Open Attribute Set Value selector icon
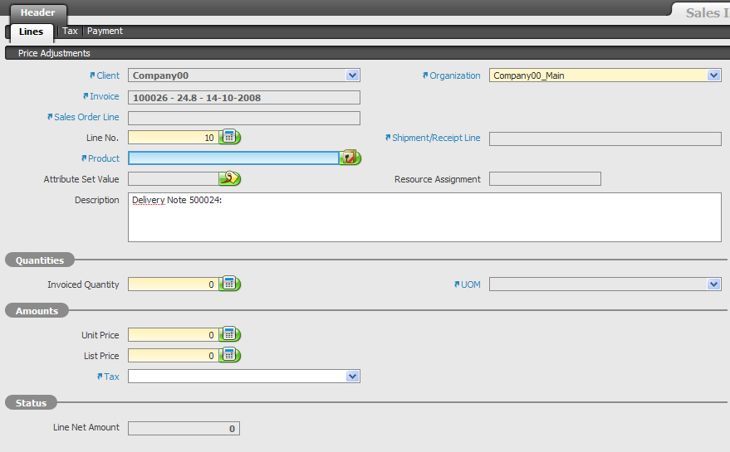Viewport: 730px width, 452px height. point(229,178)
